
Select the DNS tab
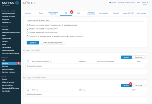click(66, 13)
